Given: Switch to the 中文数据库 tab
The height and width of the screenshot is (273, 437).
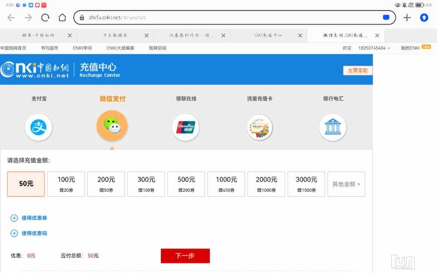Looking at the screenshot, I should (115, 35).
